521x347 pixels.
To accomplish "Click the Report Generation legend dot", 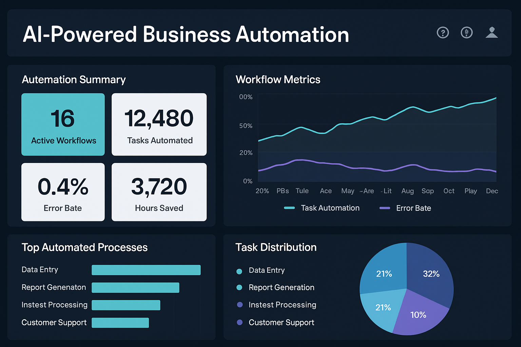I will (239, 288).
